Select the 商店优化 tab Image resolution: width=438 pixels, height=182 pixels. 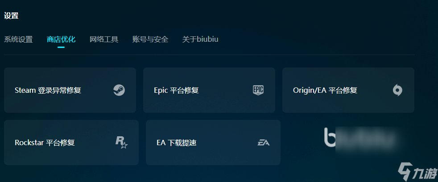click(x=61, y=40)
